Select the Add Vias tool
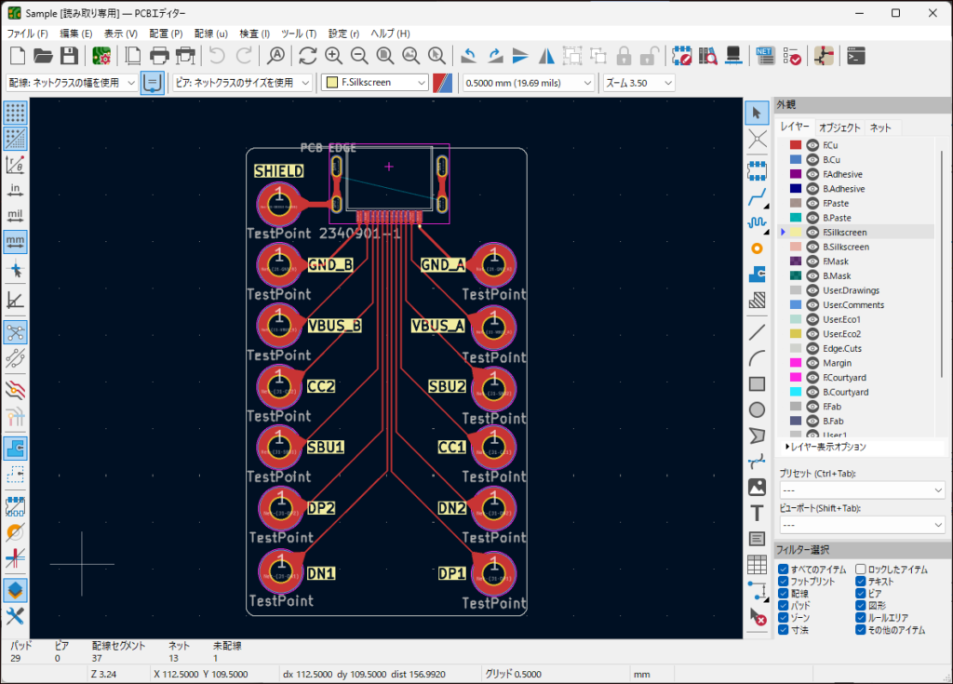The height and width of the screenshot is (684, 953). tap(758, 248)
